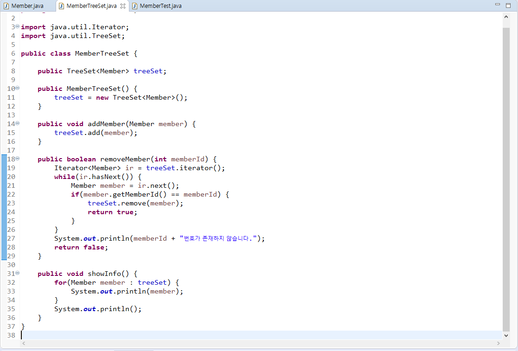Click the "while" keyword on line 20
518x351 pixels.
tap(65, 177)
